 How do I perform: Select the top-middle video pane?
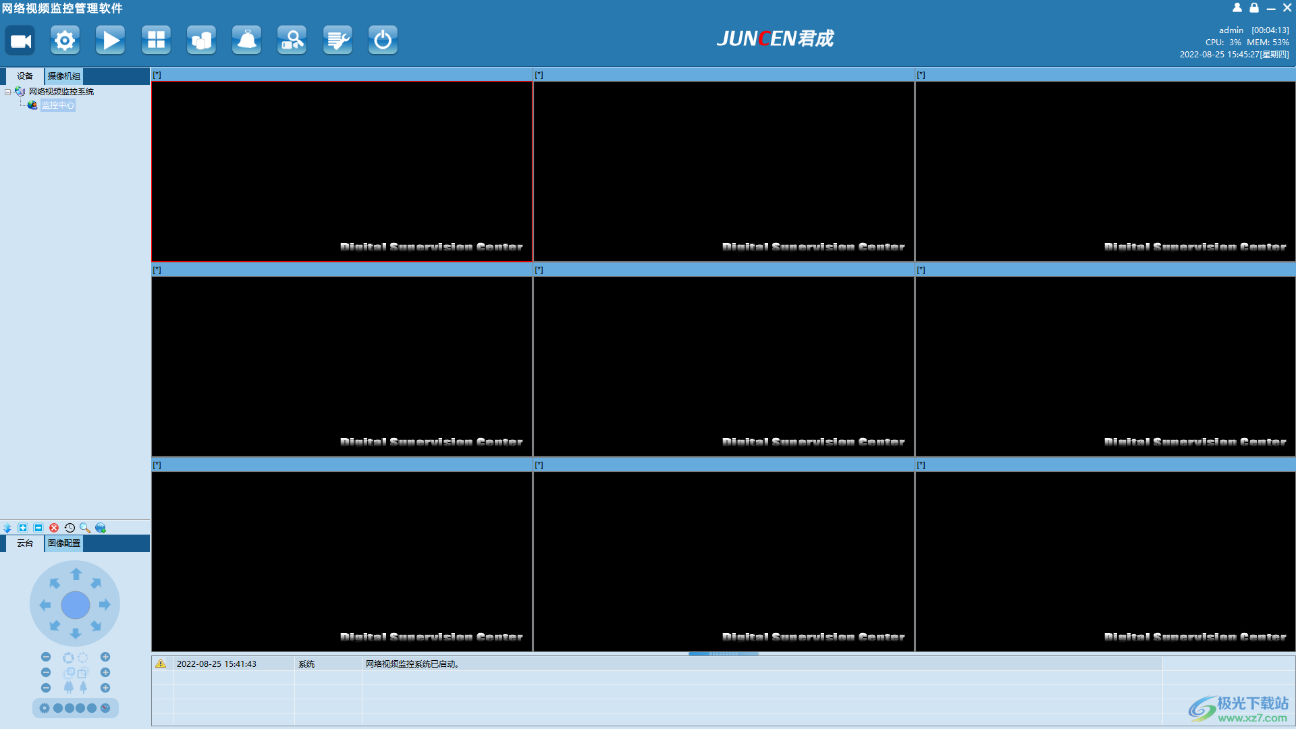(724, 171)
